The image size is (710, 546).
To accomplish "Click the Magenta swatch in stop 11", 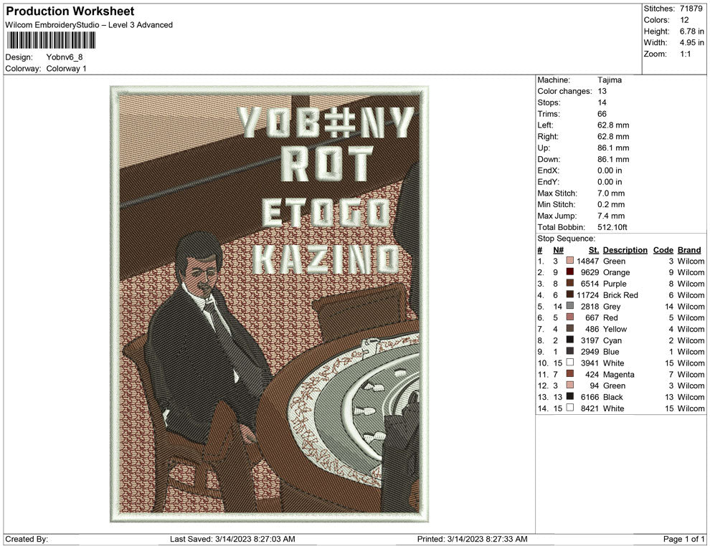I will [x=570, y=373].
